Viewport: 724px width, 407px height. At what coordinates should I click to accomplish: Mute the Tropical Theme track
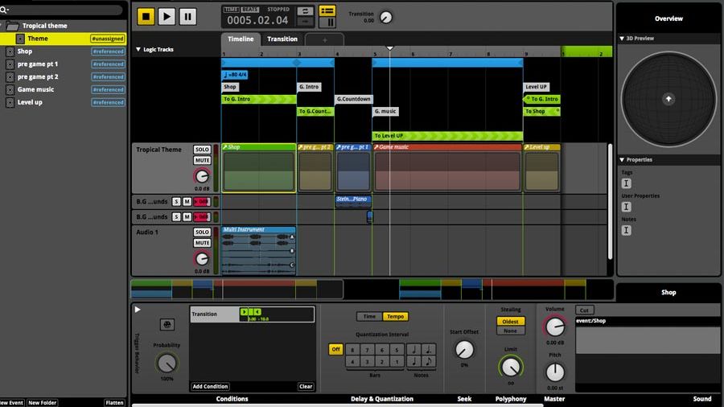coord(202,160)
